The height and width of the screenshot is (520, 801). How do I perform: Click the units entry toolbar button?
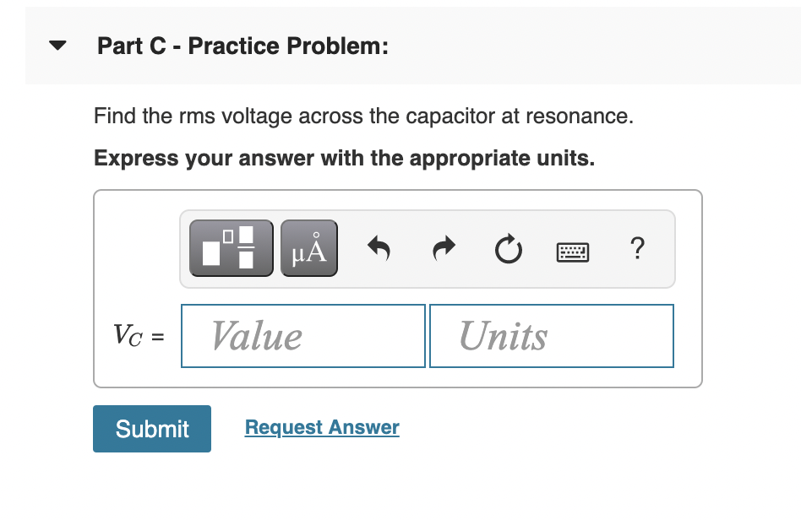click(308, 247)
